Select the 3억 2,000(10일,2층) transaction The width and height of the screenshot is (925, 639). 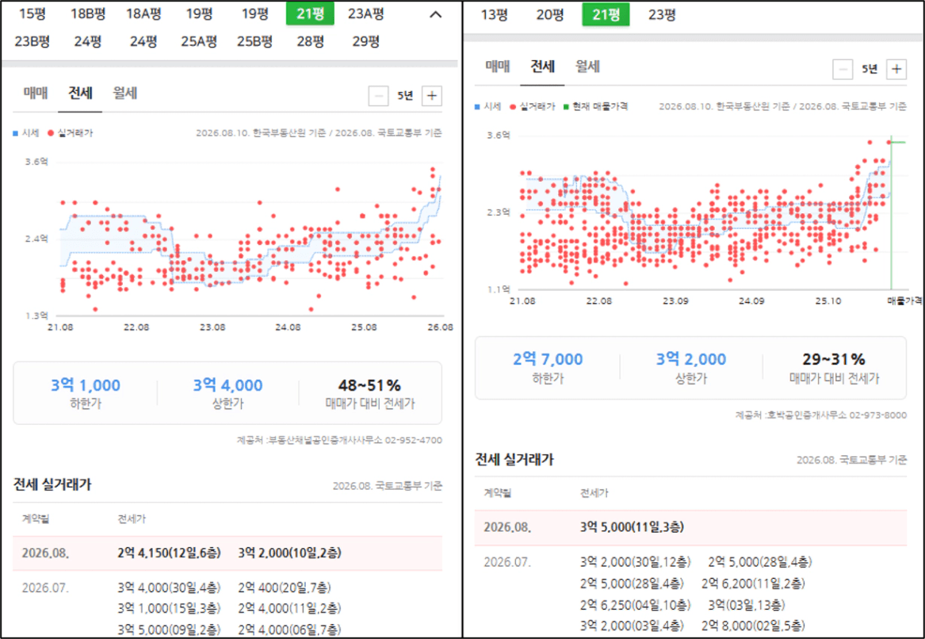(289, 553)
